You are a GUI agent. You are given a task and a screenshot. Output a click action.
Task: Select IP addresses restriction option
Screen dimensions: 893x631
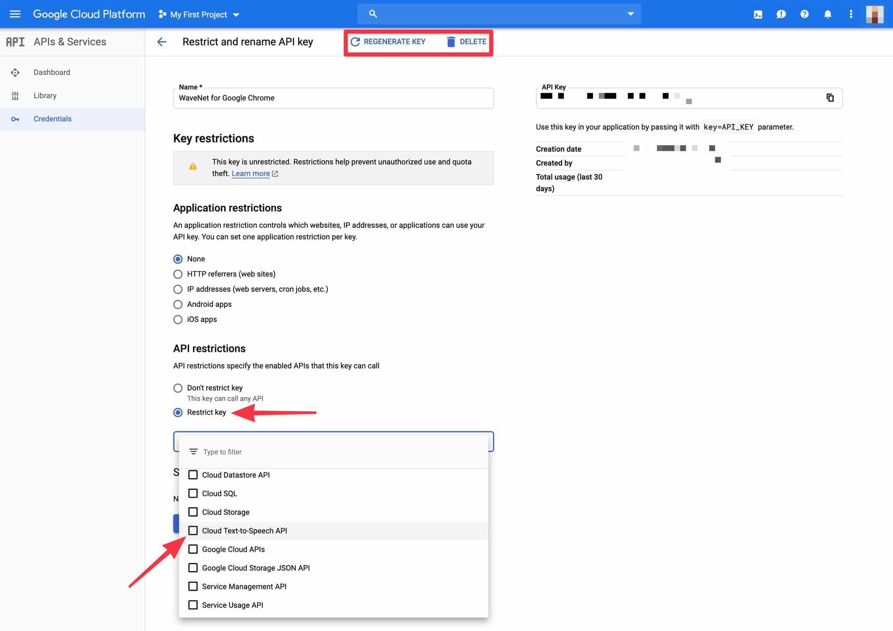(x=178, y=289)
